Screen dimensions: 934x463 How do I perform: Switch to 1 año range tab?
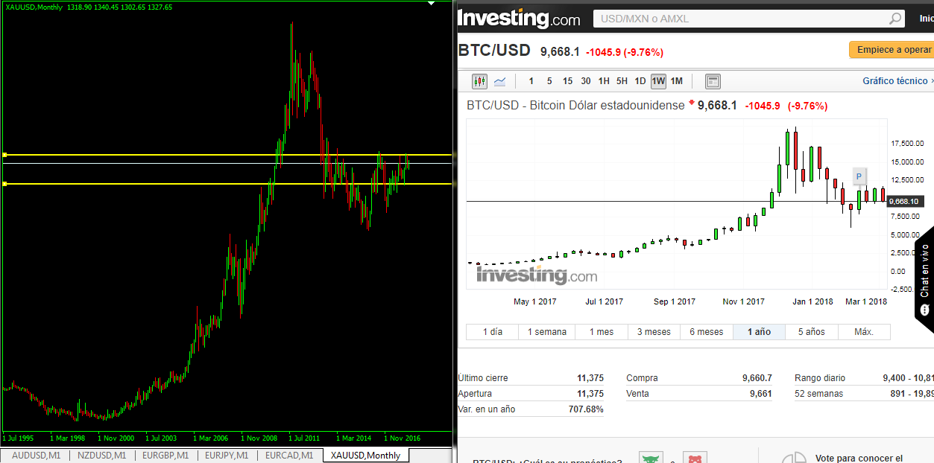coord(760,332)
